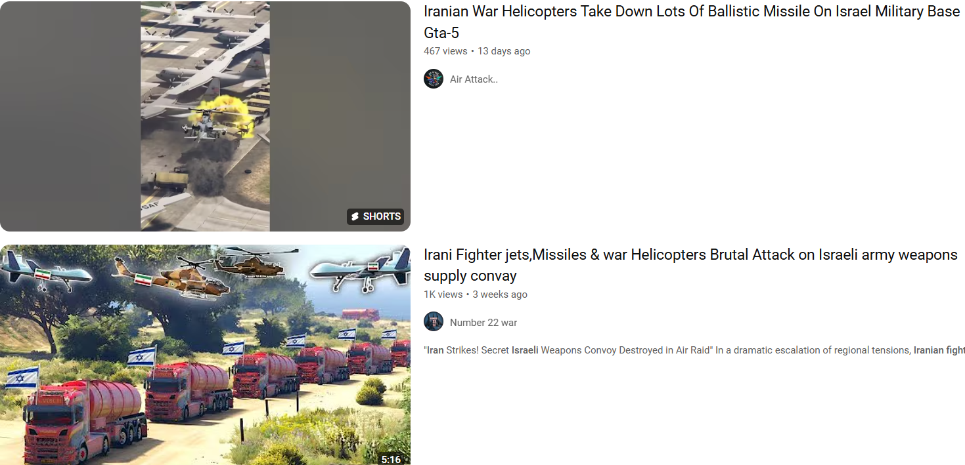Click the Shorts logo icon in the badge

[355, 216]
